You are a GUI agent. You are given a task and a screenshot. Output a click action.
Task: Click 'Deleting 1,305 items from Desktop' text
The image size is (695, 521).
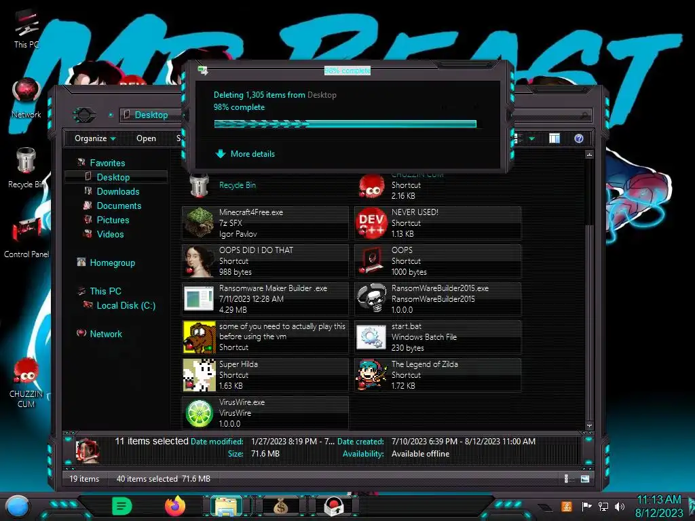click(275, 95)
